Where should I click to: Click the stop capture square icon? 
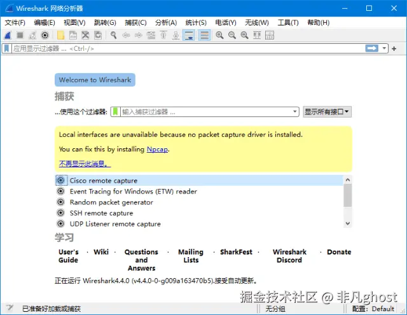pos(20,35)
